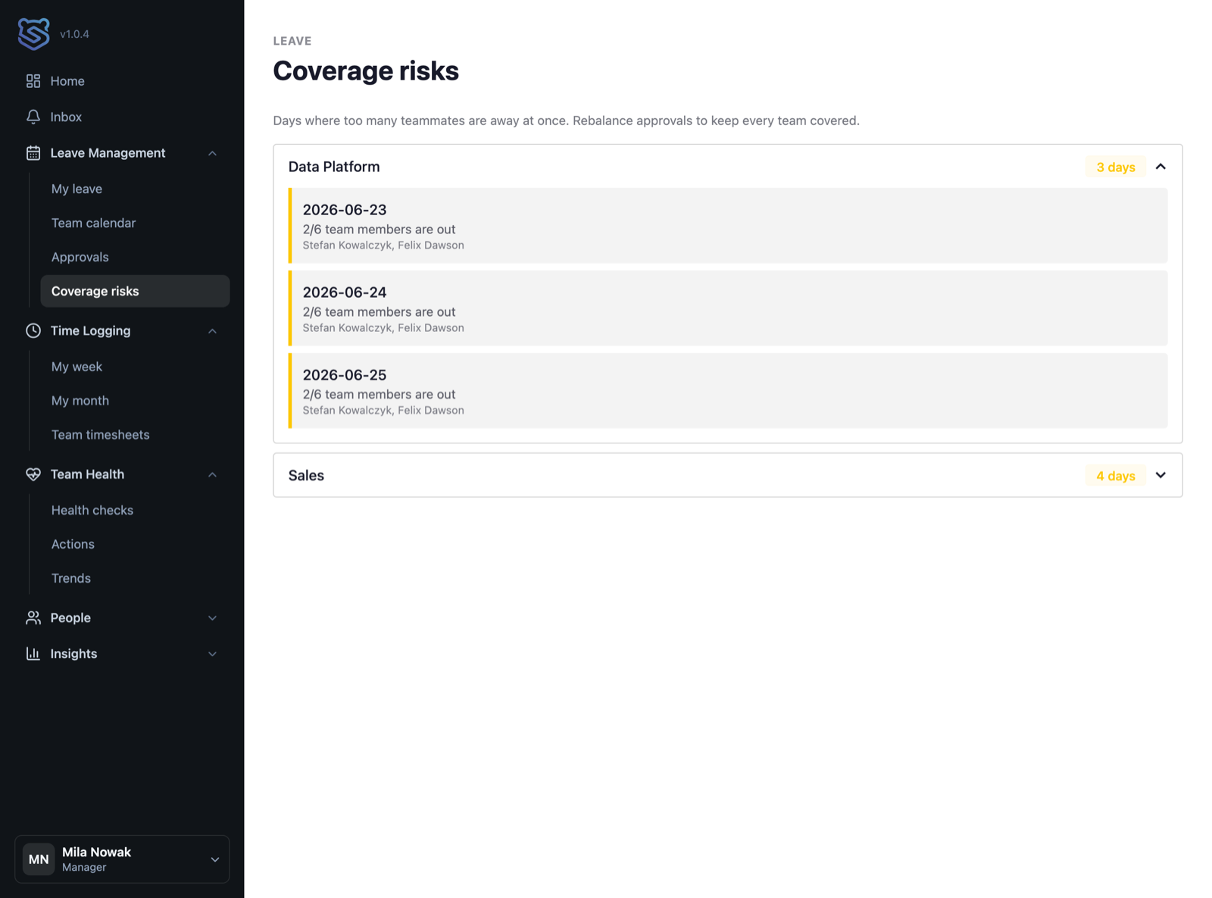The width and height of the screenshot is (1212, 898).
Task: Open Approvals page
Action: click(80, 257)
